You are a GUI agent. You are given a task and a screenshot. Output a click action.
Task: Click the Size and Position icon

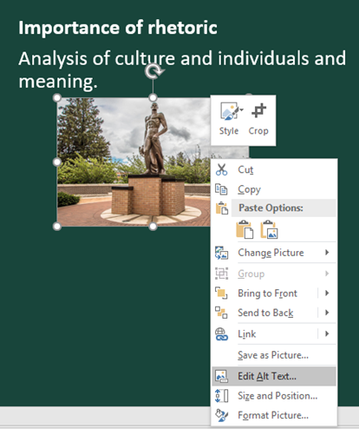coord(221,396)
